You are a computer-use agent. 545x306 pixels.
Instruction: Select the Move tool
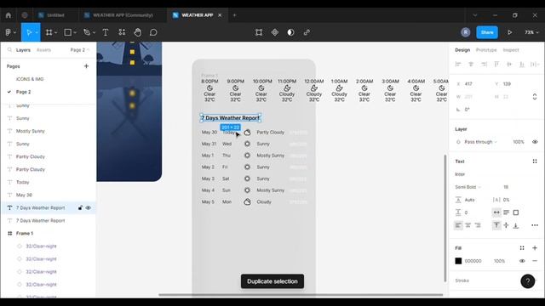29,32
